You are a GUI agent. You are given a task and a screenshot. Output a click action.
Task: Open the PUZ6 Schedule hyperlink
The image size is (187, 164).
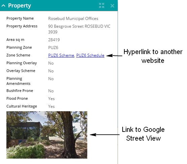click(x=90, y=55)
